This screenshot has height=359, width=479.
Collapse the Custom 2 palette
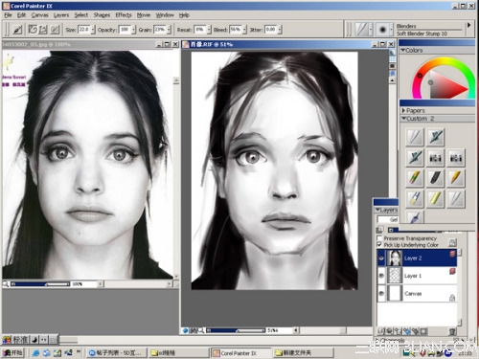(x=403, y=119)
